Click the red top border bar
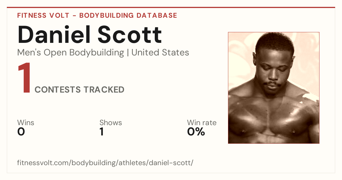 pos(171,7)
